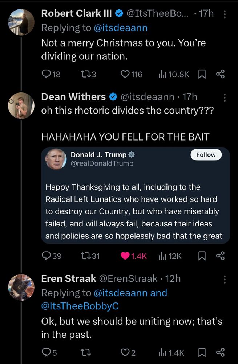Screen dimensions: 238x364
Task: Reply to Dean Withers' tweet
Action: [x=46, y=256]
